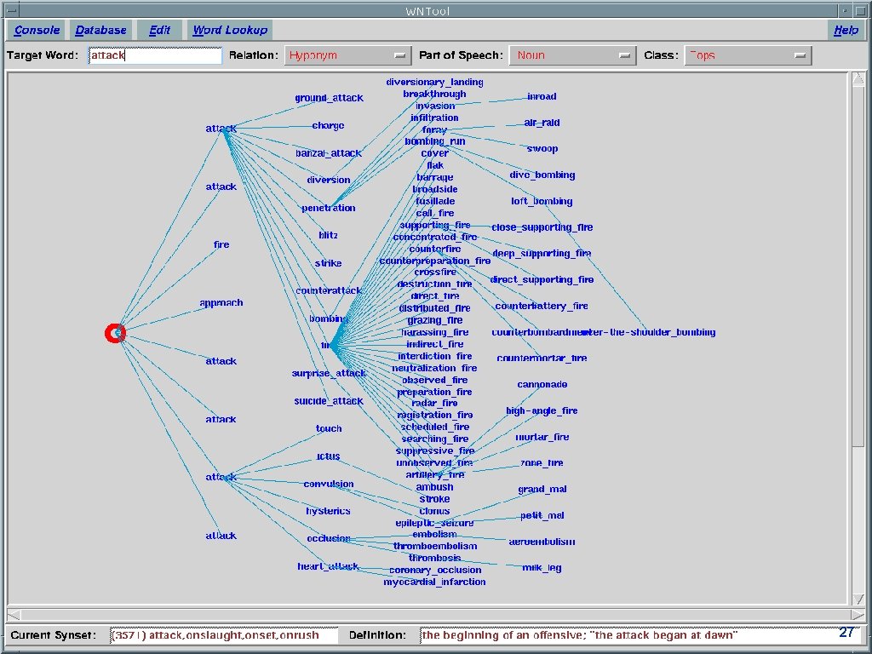The height and width of the screenshot is (654, 872).
Task: Select the blitz node
Action: 328,235
